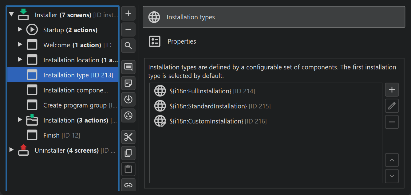Open the Properties tab
This screenshot has height=195, width=411.
182,41
